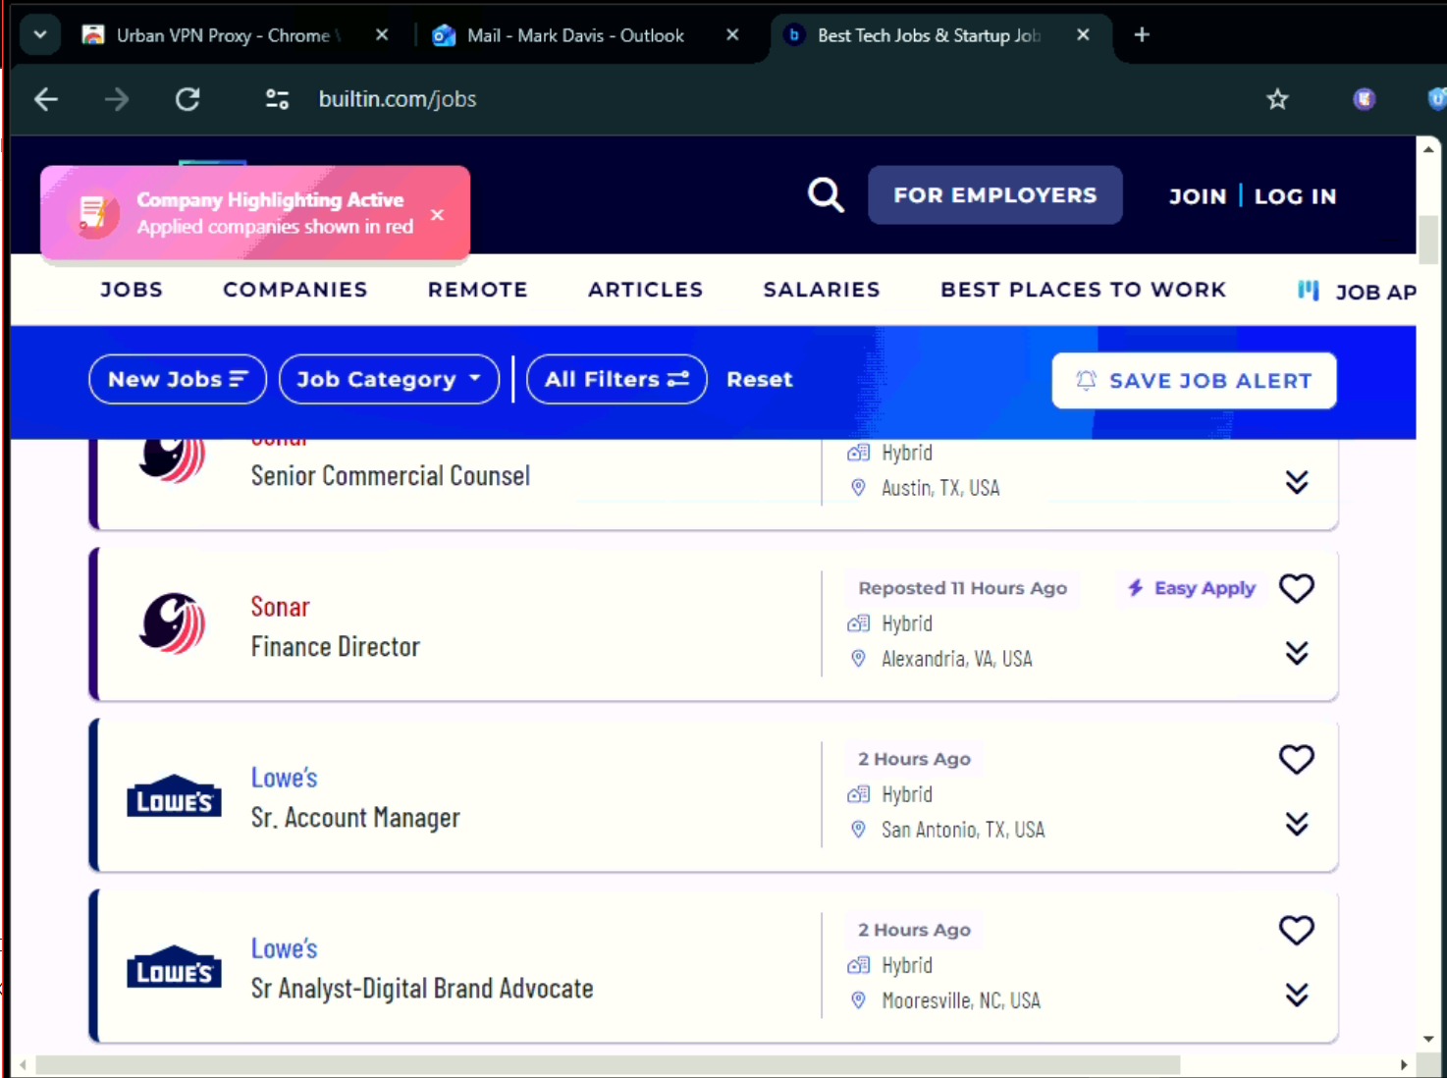Reload the page using the refresh icon

pyautogui.click(x=188, y=99)
